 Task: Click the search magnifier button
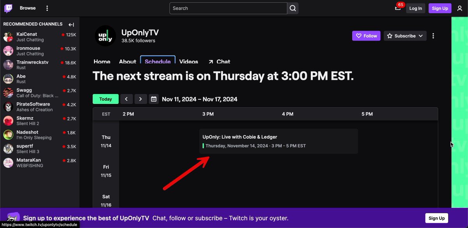293,8
